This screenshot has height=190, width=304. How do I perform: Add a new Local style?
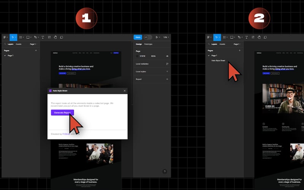click(167, 71)
